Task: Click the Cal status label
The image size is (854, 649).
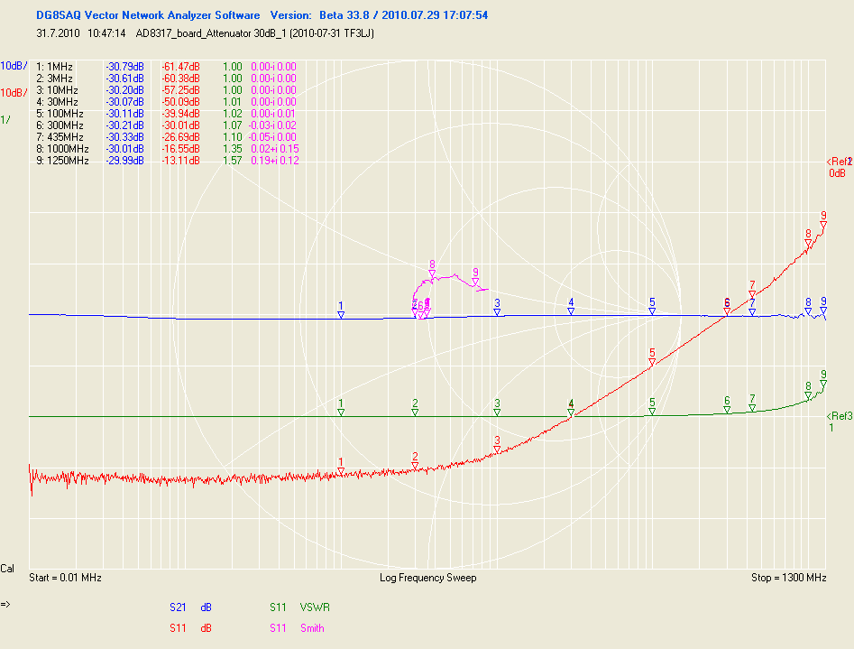Action: coord(7,570)
